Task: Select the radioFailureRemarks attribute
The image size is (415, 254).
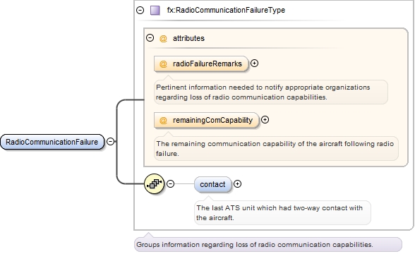Action: 201,64
